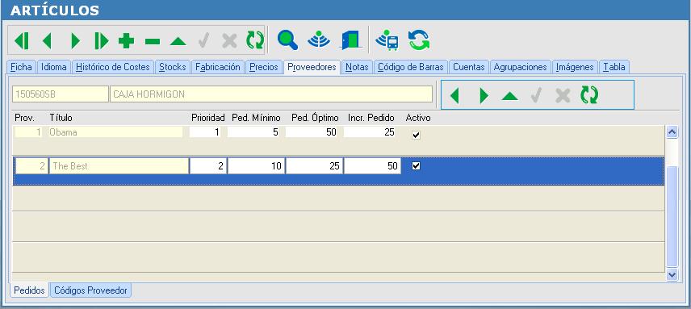The width and height of the screenshot is (691, 309).
Task: Click main toolbar grayed checkmark icon
Action: click(x=203, y=41)
